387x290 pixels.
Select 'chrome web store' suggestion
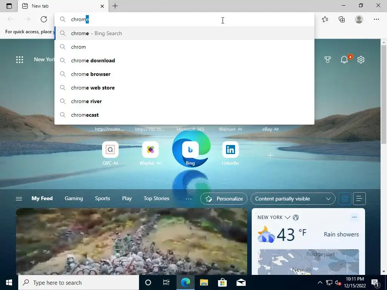pos(184,88)
